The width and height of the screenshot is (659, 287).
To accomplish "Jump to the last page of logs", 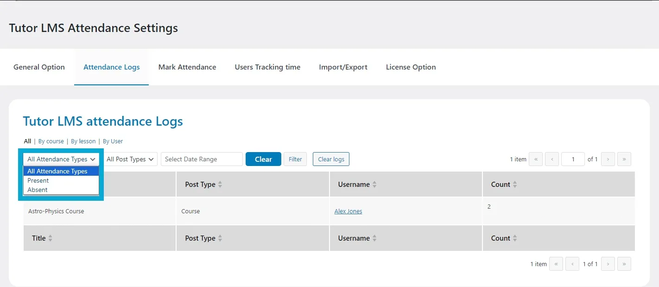I will [624, 159].
